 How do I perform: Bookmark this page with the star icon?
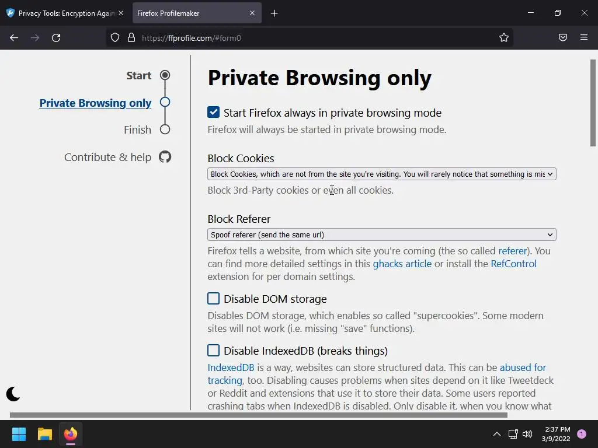504,37
